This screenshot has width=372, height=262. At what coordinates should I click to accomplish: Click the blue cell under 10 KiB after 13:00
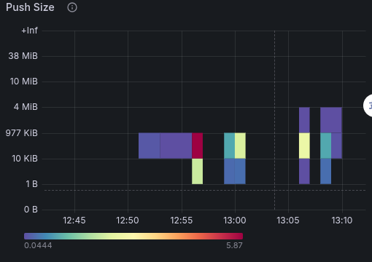[240, 171]
